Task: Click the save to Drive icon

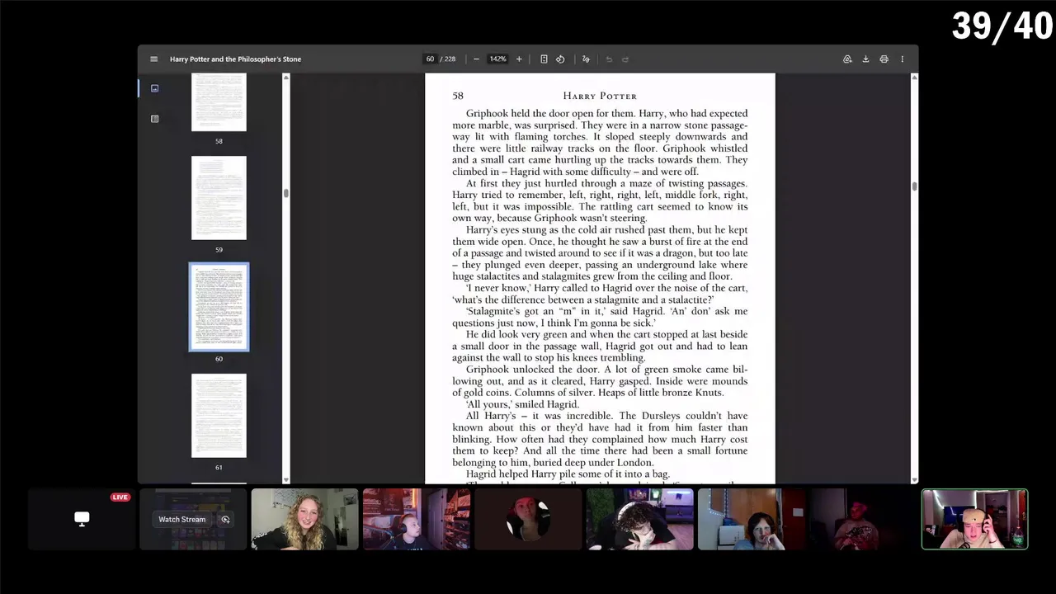Action: click(x=847, y=59)
